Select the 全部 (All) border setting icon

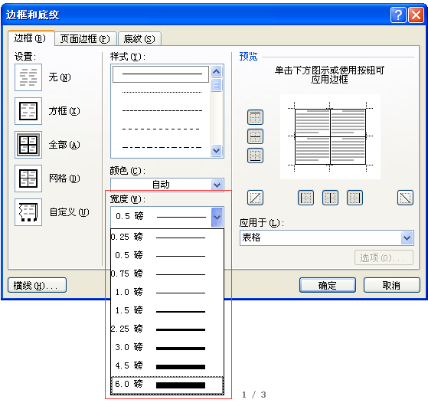point(28,145)
